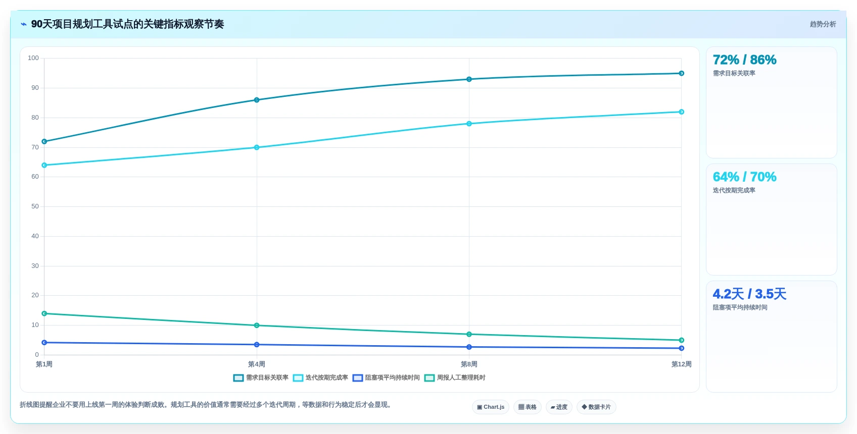
Task: Click the 周报人工整理耗时 legend label
Action: [461, 377]
